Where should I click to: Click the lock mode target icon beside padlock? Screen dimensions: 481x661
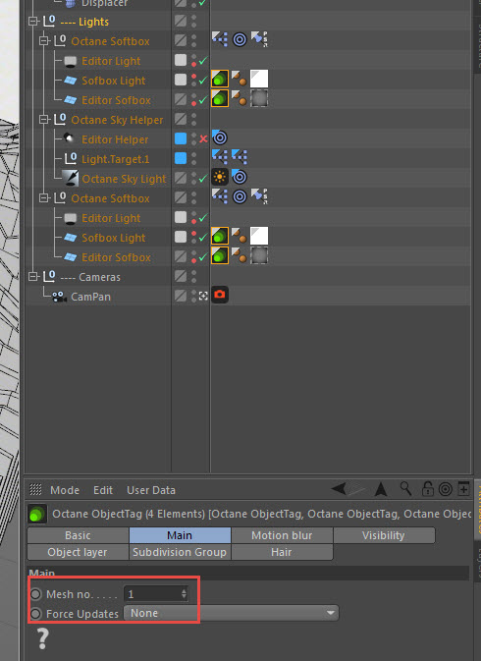point(446,489)
